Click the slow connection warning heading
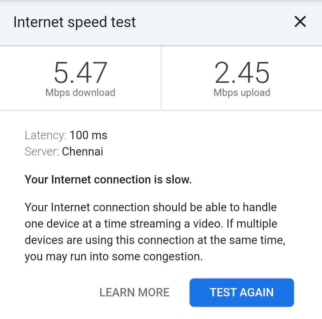This screenshot has width=322, height=319. (109, 179)
